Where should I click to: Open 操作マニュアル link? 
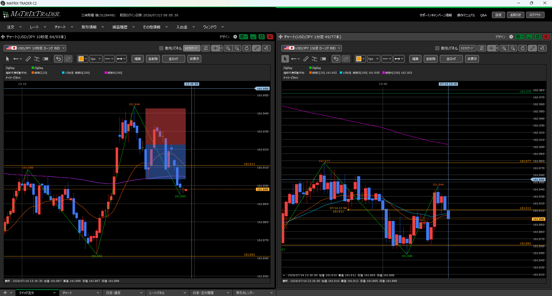[x=466, y=15]
